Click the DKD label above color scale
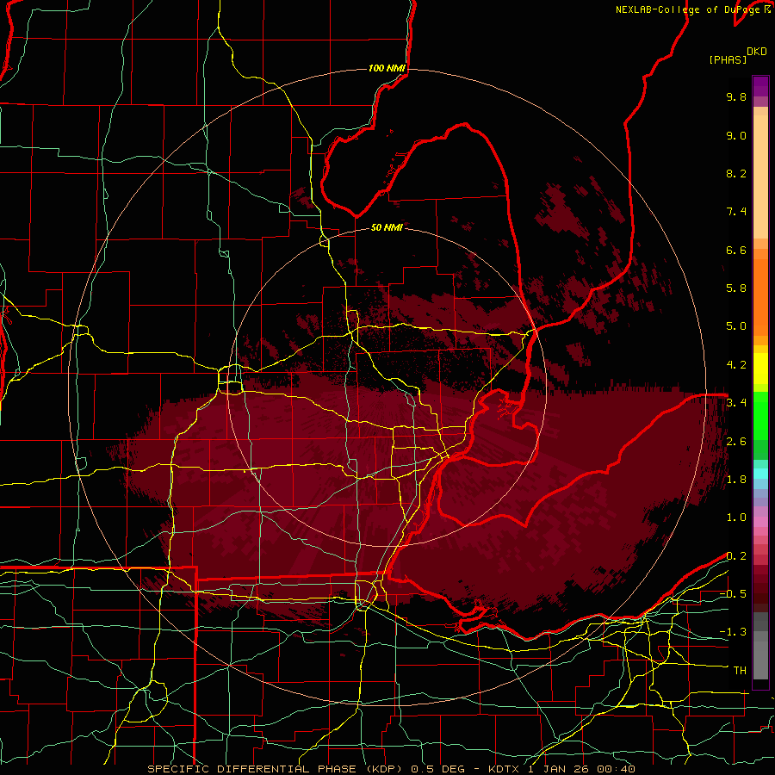Image resolution: width=775 pixels, height=775 pixels. [x=757, y=52]
